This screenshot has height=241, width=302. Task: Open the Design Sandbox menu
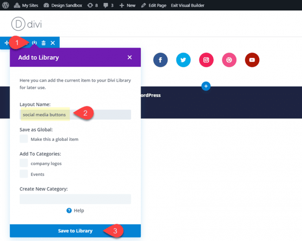coord(63,6)
